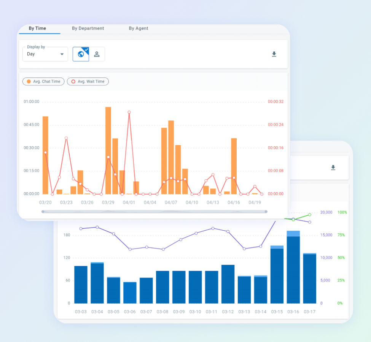The height and width of the screenshot is (342, 371).
Task: Click the 00:00:32 right axis label
Action: 275,101
